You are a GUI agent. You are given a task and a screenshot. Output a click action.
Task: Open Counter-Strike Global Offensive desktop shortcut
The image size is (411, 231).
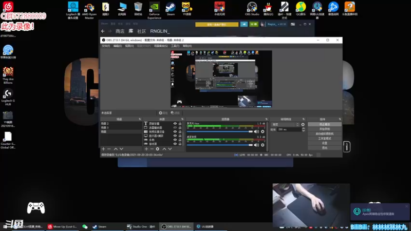[x=8, y=140]
